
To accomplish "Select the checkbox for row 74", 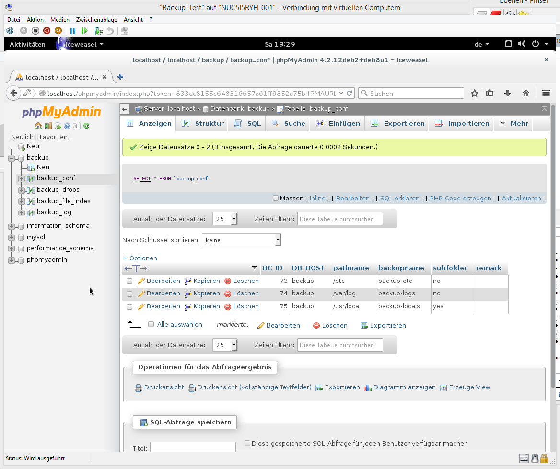I will pyautogui.click(x=129, y=293).
